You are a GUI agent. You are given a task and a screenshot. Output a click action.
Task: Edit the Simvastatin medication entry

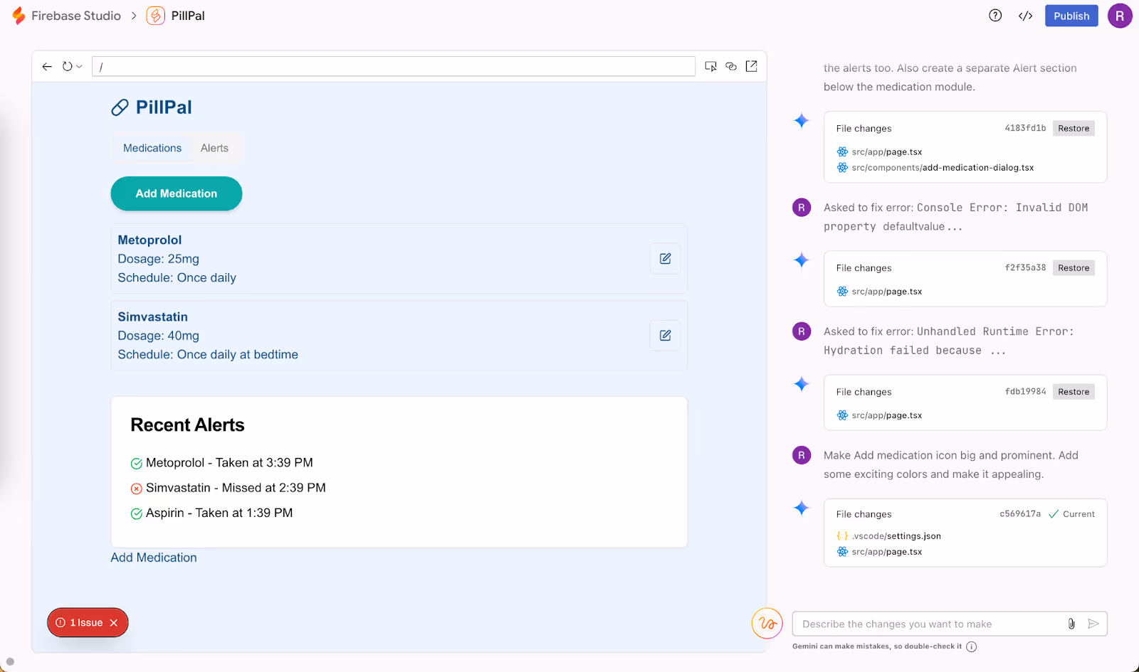[665, 336]
